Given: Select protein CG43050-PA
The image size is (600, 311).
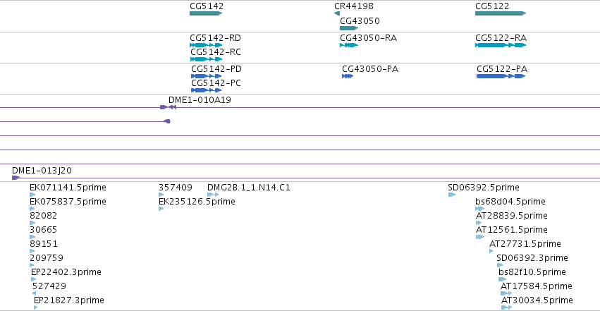Looking at the screenshot, I should point(370,69).
